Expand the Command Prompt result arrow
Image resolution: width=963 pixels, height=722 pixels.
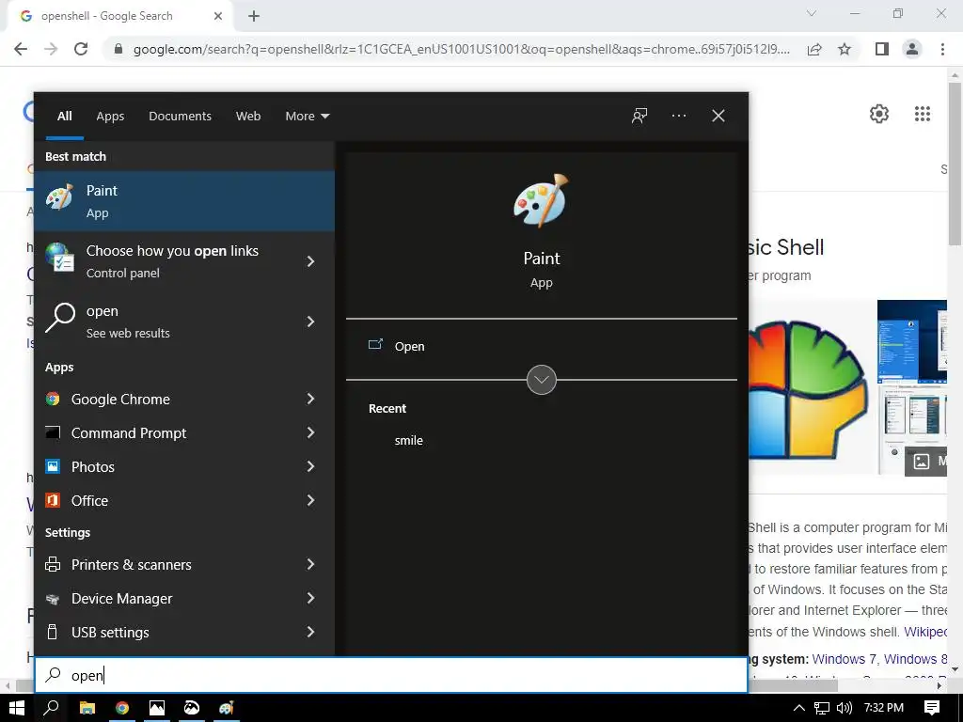point(310,432)
